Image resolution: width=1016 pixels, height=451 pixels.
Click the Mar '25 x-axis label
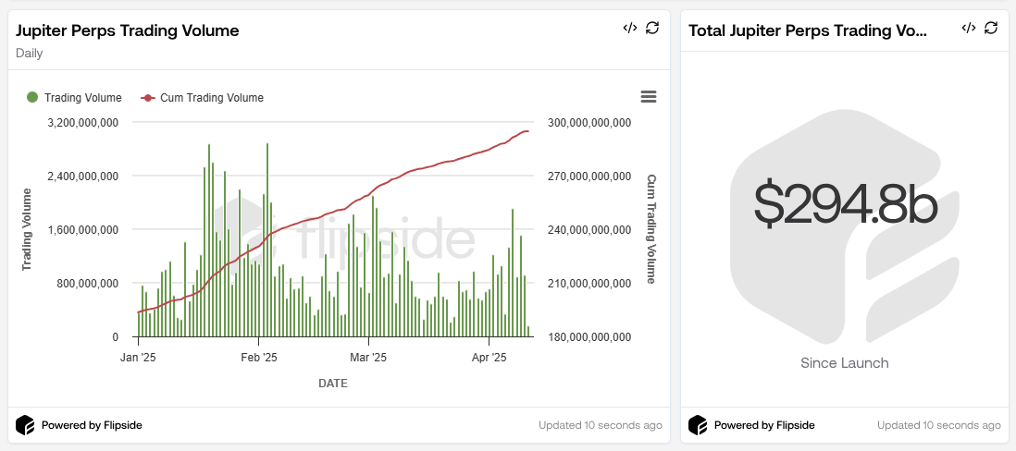pyautogui.click(x=368, y=358)
